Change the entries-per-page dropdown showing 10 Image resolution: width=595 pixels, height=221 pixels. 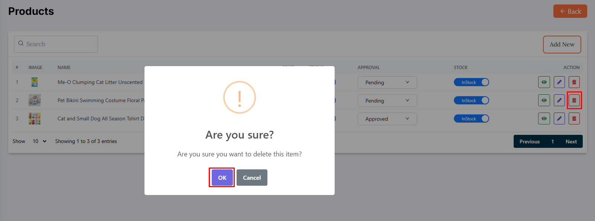(x=39, y=141)
